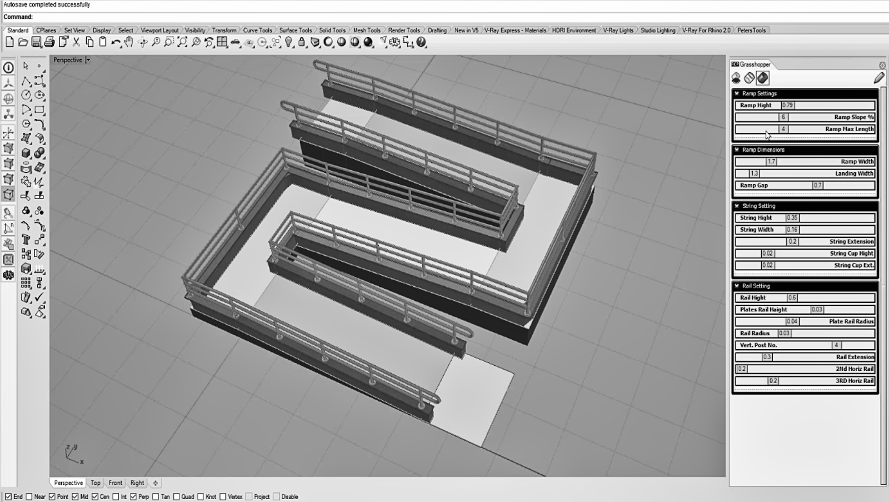Enable the Project osnap checkbox
Screen dimensions: 889x502
(x=248, y=496)
